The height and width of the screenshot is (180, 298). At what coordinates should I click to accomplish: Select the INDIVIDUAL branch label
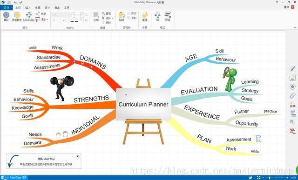point(85,125)
